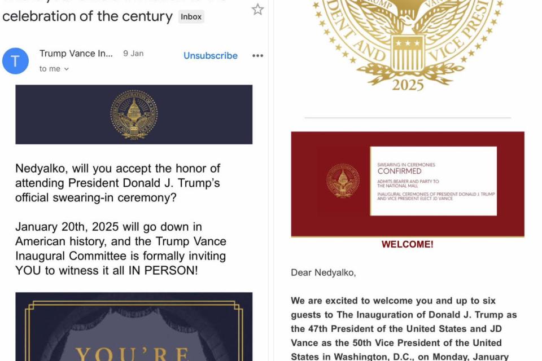Click the white CONFIRMED ticket card

coord(434,181)
